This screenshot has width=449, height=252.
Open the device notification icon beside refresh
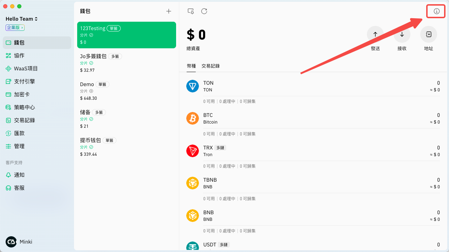(191, 11)
